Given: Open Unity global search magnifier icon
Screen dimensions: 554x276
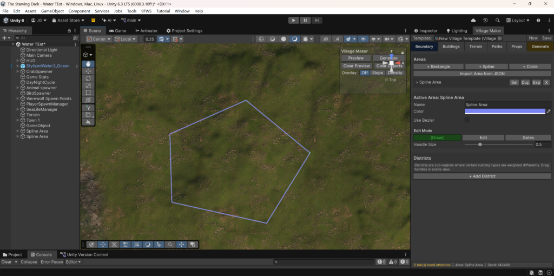Looking at the screenshot, I should [497, 20].
